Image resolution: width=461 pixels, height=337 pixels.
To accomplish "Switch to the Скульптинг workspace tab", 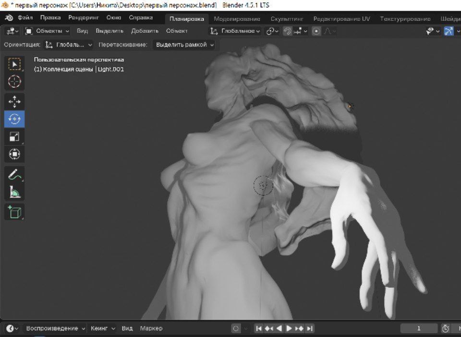I will (287, 19).
